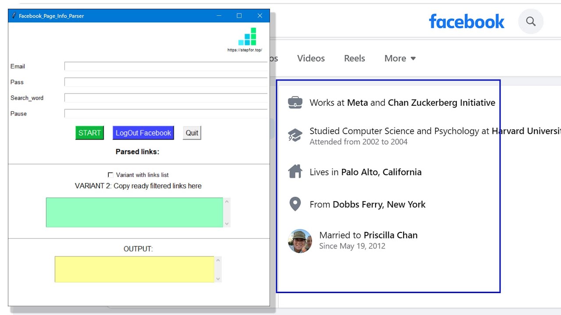The image size is (561, 315).
Task: Open the Chan Zuckerberg Initiative link
Action: click(441, 103)
